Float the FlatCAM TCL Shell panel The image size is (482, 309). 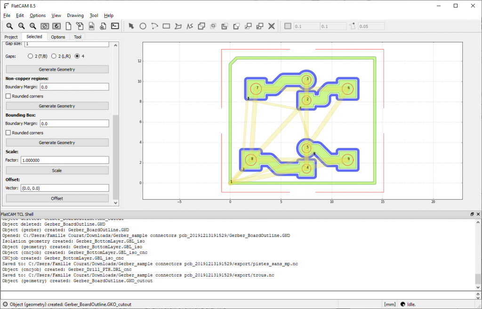472,214
